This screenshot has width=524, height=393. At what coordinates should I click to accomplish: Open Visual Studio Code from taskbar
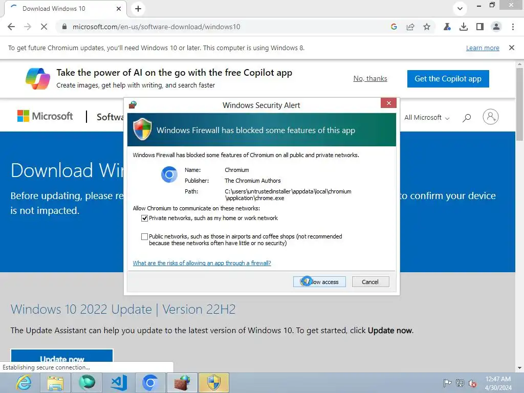(119, 383)
